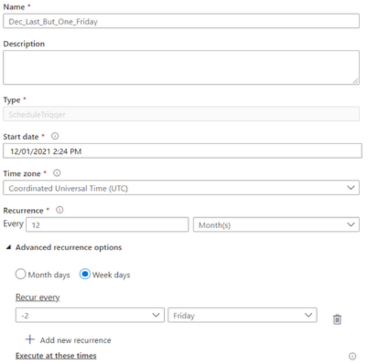Click the Every interval field showing 12

tap(107, 225)
